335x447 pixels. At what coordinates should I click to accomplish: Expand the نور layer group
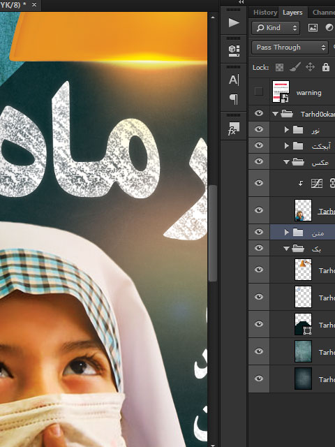(x=287, y=130)
